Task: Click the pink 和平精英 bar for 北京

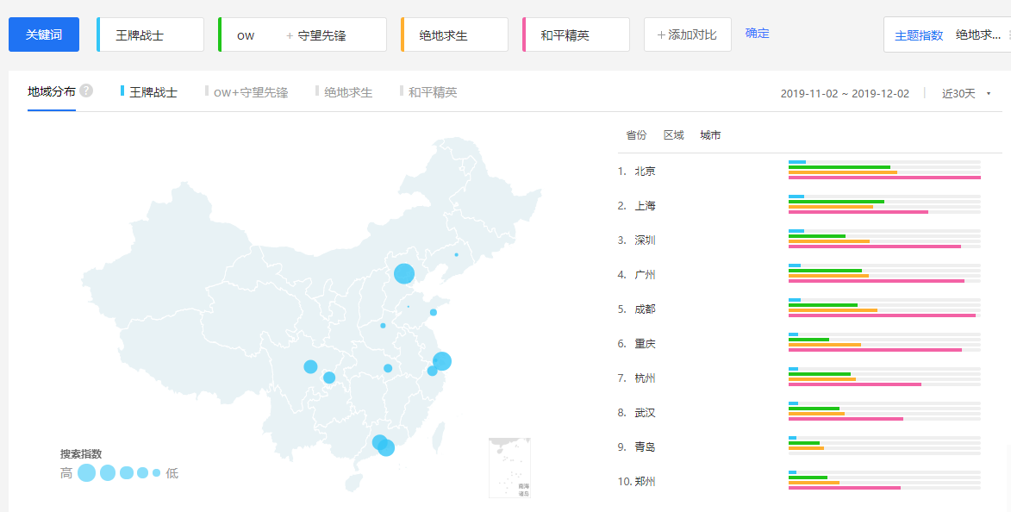Action: 884,178
